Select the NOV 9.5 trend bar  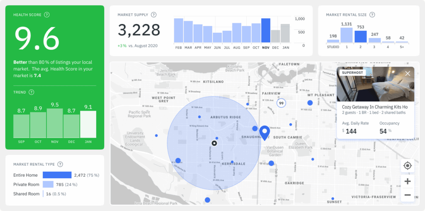click(55, 123)
